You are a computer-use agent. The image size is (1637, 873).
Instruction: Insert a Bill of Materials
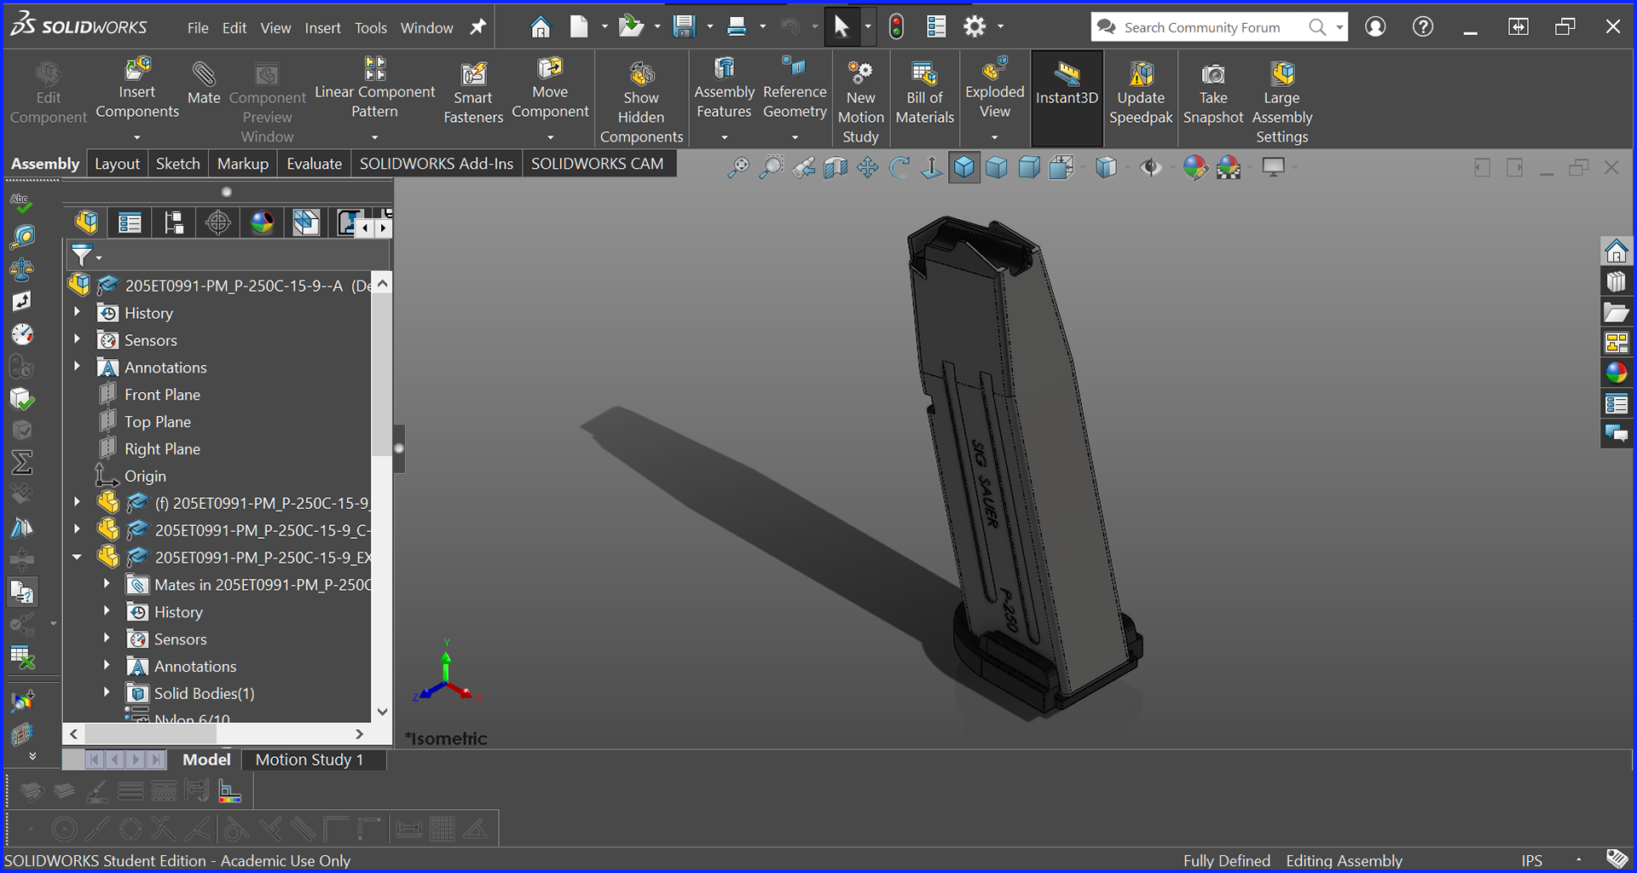click(x=924, y=94)
